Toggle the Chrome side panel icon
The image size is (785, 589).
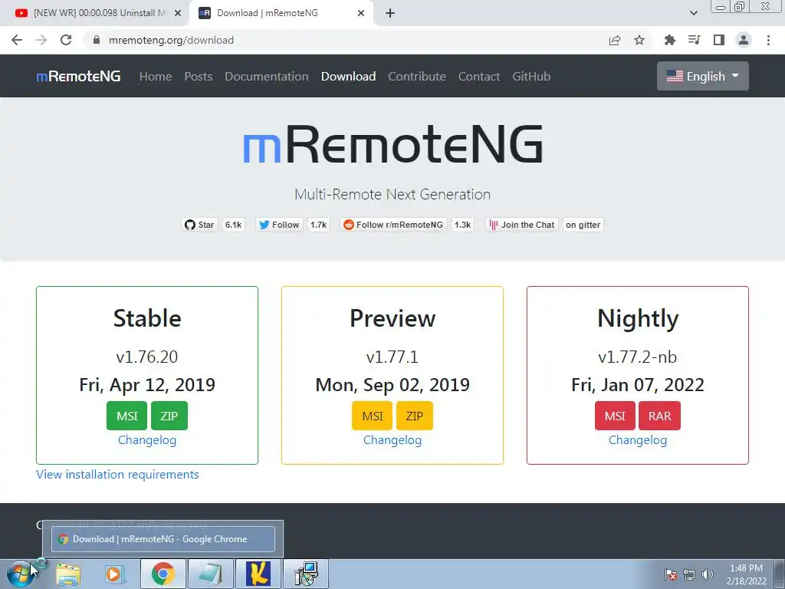[719, 40]
